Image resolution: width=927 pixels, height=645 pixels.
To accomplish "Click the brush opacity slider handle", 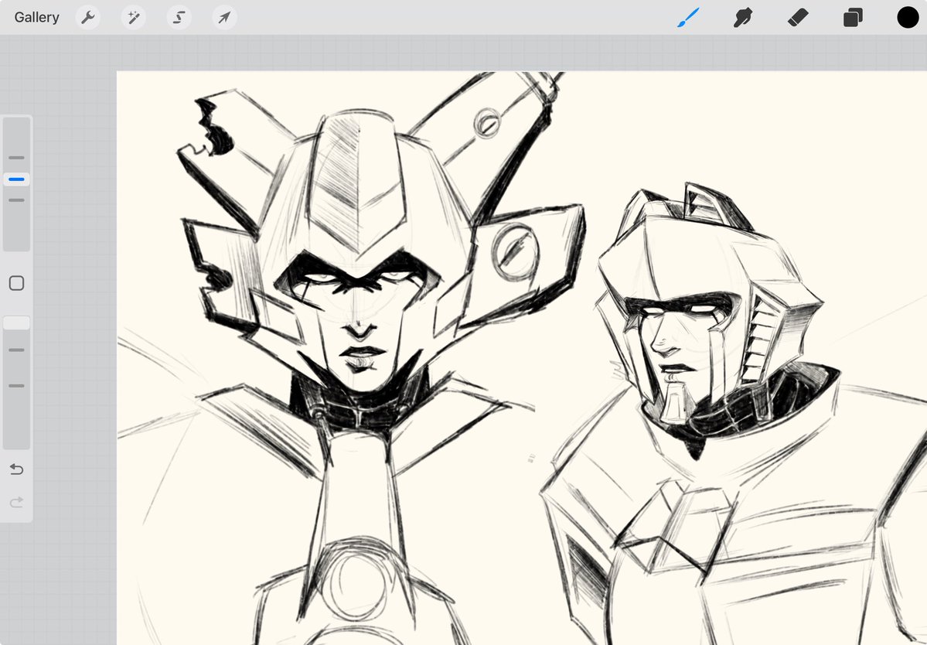I will [16, 322].
